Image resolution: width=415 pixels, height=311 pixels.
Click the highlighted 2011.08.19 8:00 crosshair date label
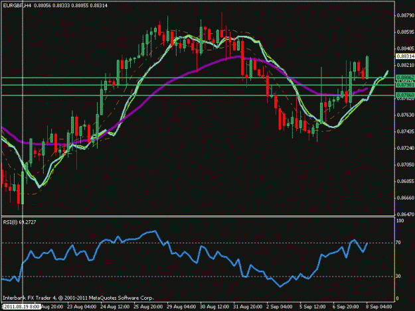click(21, 307)
